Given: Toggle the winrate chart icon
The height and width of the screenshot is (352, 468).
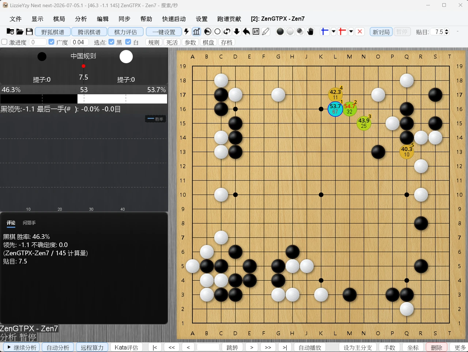Looking at the screenshot, I should click(196, 32).
